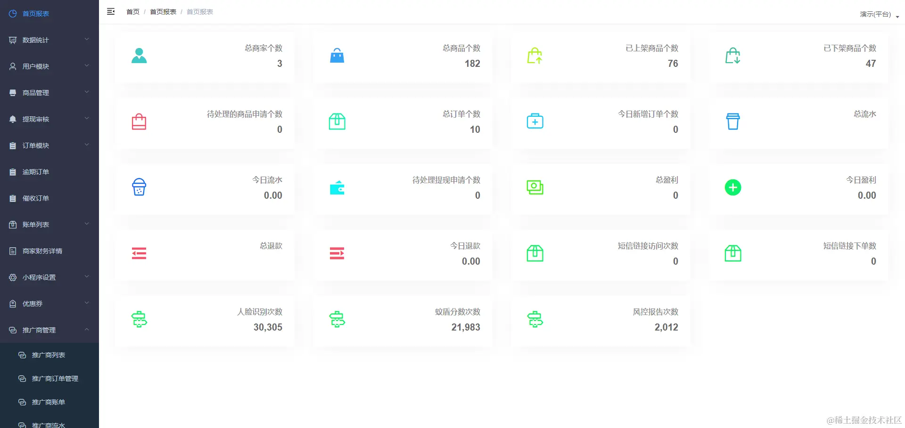
Task: Click the 人脸识别次数 value 30,305
Action: [268, 327]
